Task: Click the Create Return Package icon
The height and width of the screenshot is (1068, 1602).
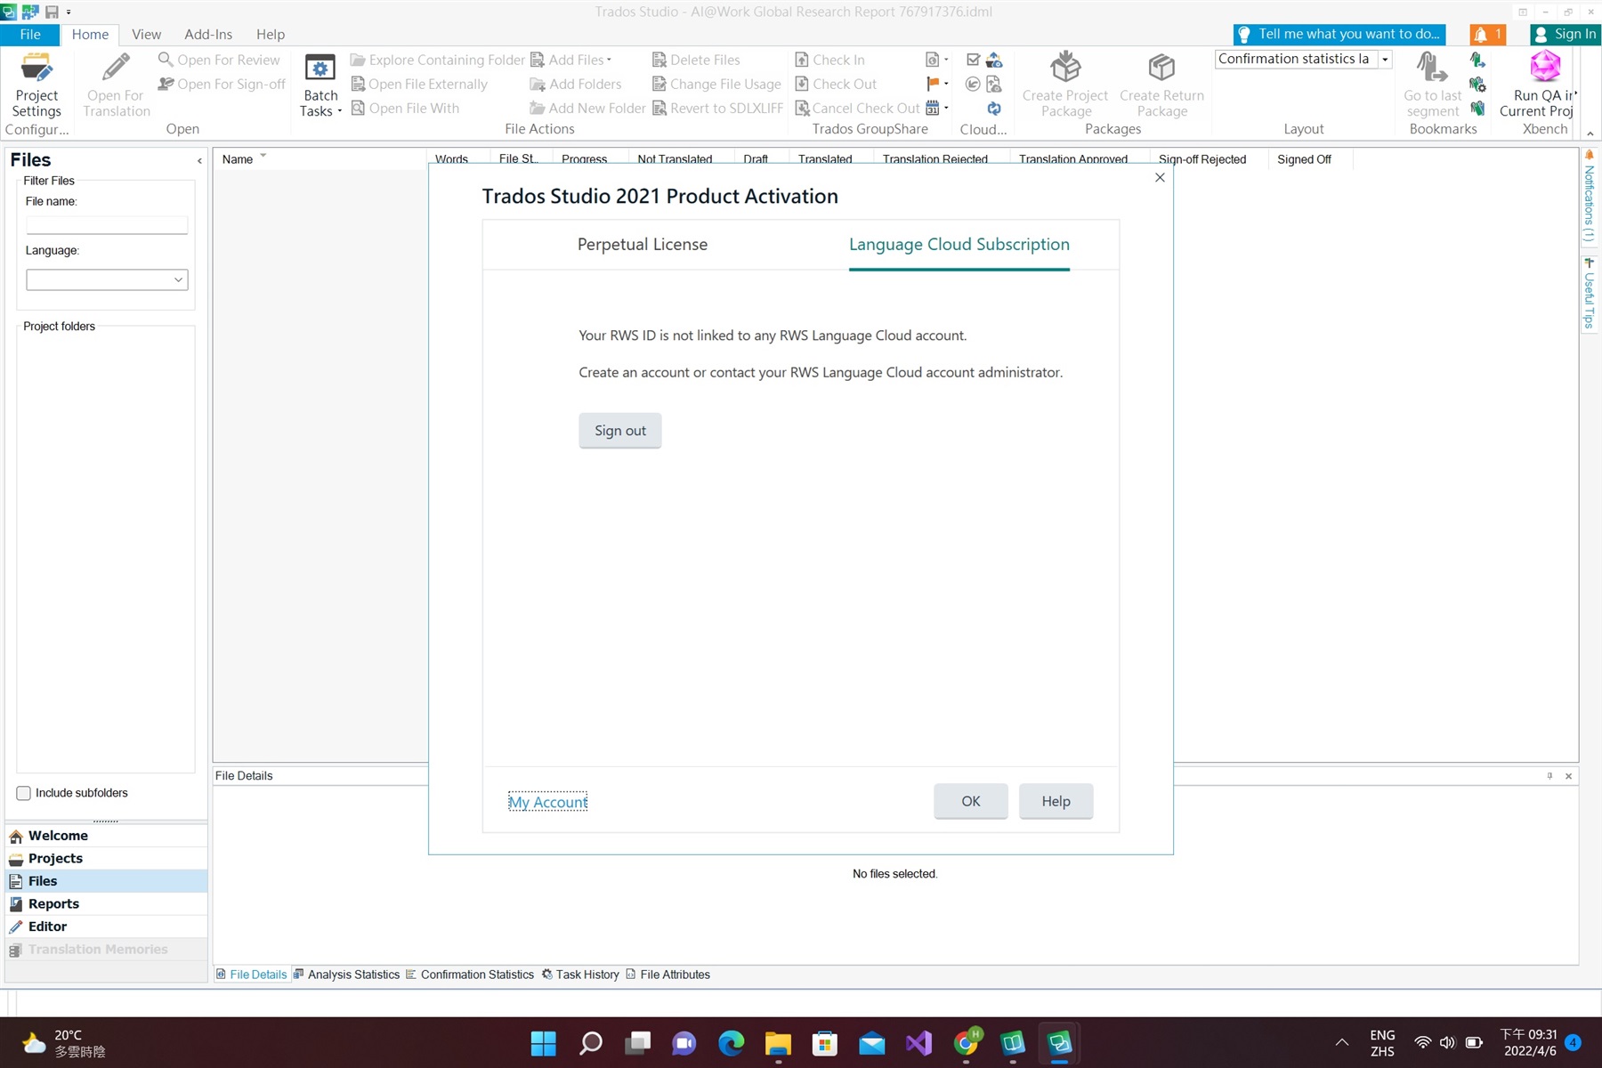Action: [x=1161, y=69]
